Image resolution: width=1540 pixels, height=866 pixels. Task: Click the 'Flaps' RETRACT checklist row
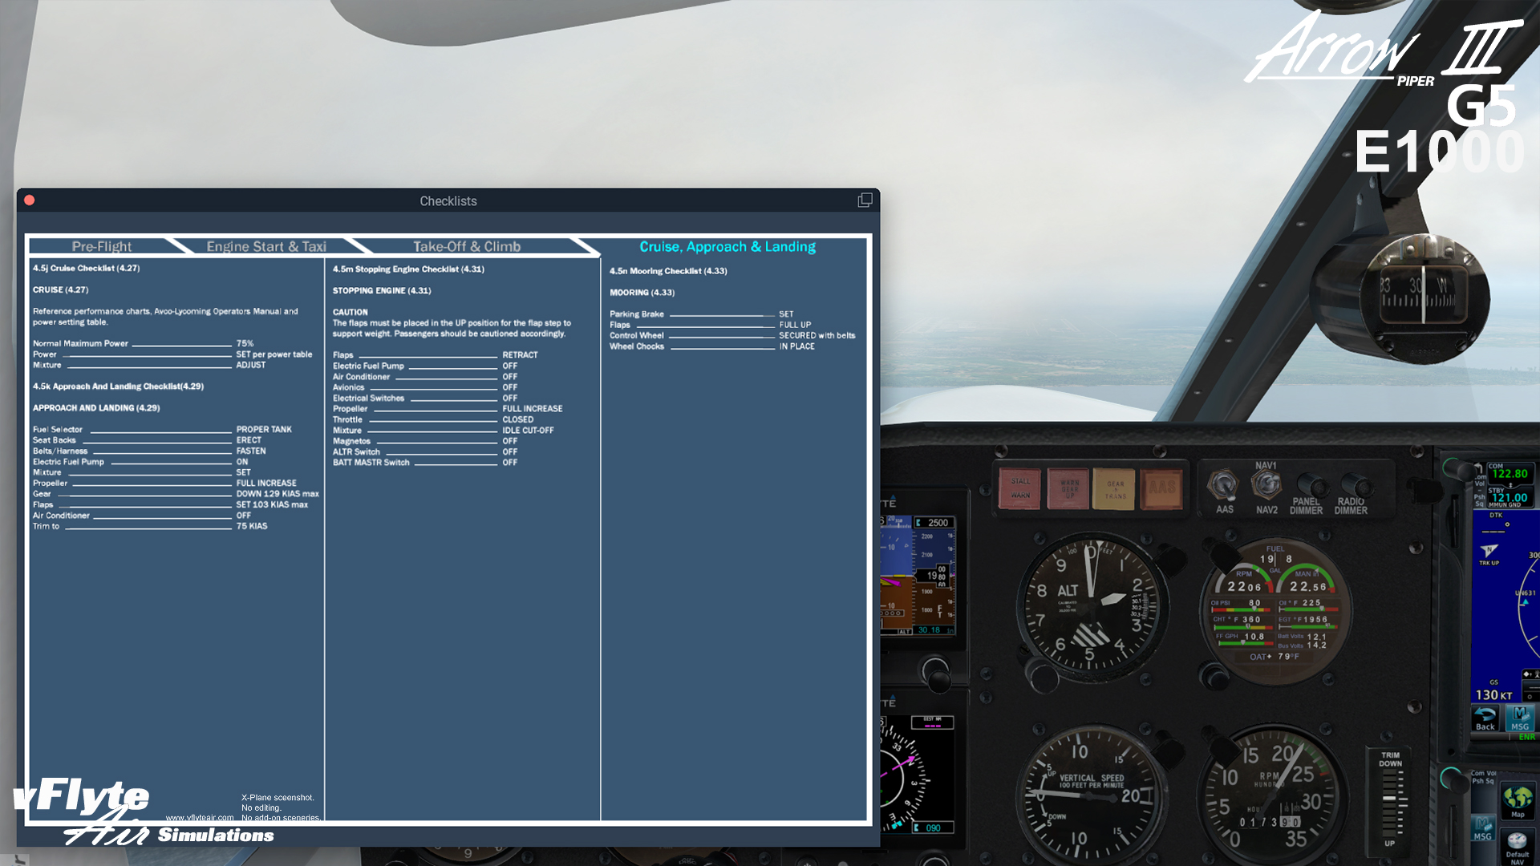(436, 354)
